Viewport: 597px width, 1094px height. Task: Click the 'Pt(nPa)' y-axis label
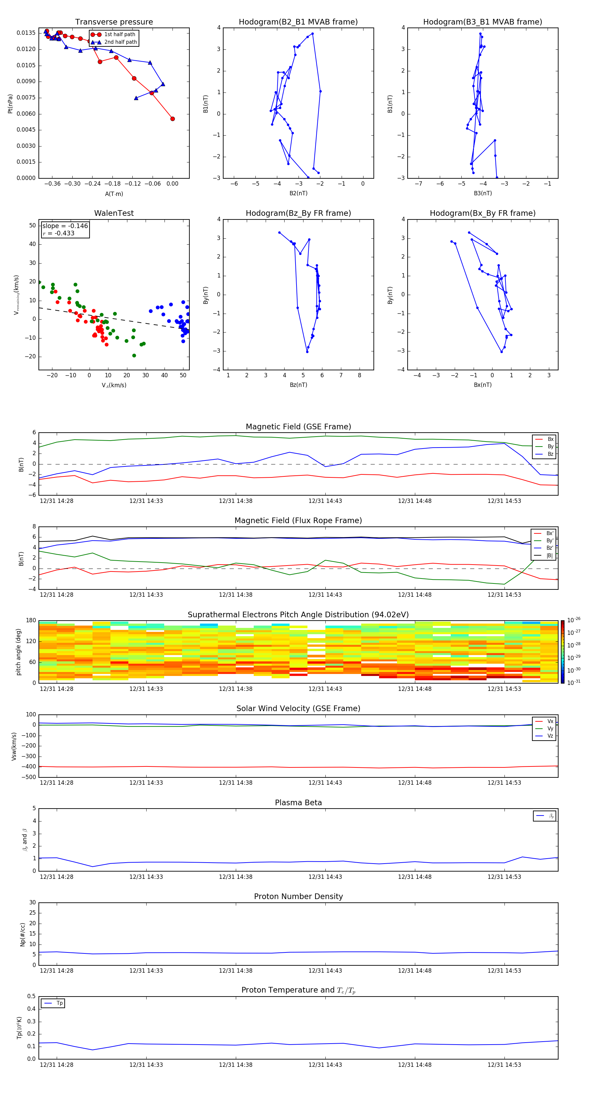(x=10, y=104)
